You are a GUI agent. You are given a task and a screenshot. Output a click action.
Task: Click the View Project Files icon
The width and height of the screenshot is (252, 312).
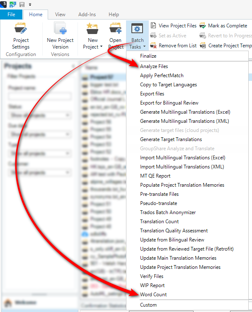point(153,26)
